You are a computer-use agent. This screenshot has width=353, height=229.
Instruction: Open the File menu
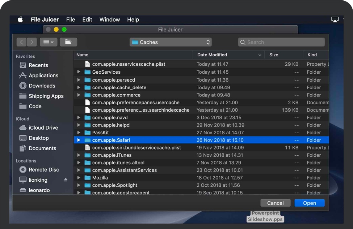pyautogui.click(x=71, y=20)
